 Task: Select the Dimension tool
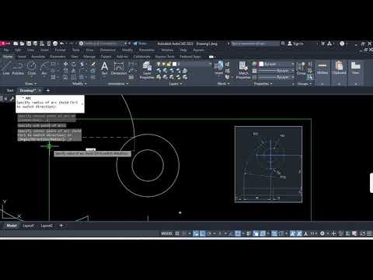(119, 68)
